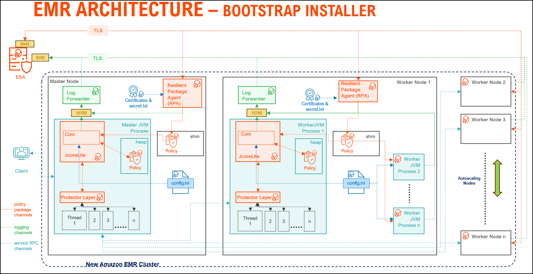Click the ESA server shield icon

tap(20, 60)
